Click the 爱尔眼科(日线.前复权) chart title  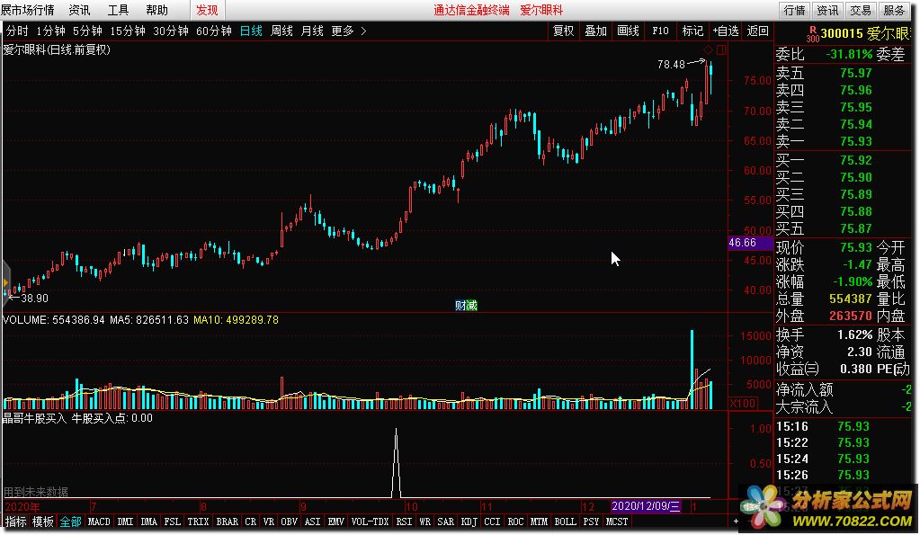[57, 49]
